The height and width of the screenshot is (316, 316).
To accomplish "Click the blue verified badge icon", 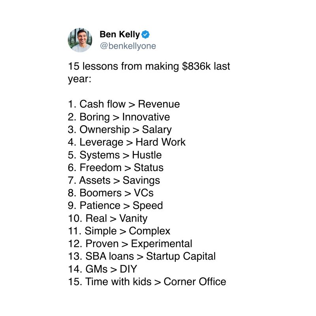I will click(145, 34).
